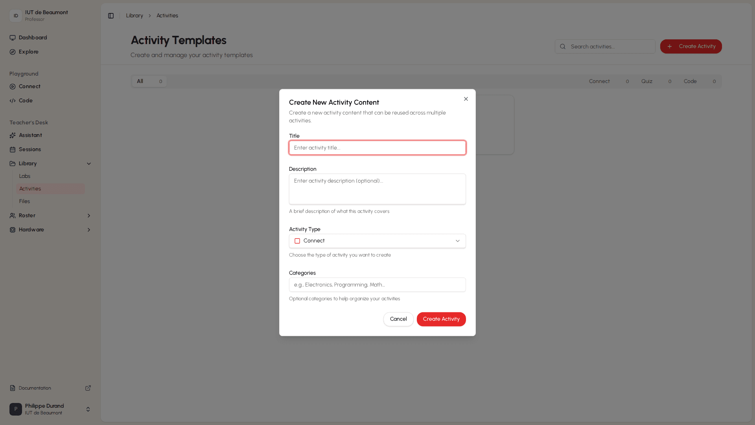
Task: Open the Assistant menu item
Action: (50, 135)
